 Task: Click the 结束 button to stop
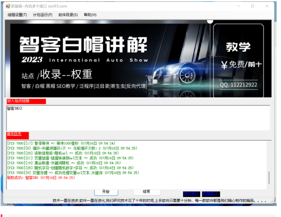tap(146, 192)
